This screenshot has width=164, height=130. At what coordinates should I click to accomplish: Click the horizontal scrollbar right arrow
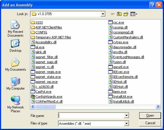[x=158, y=107]
